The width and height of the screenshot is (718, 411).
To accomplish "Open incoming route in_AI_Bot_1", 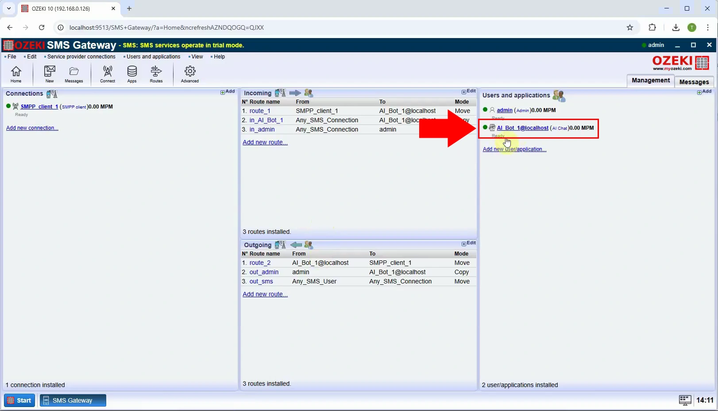I will [x=266, y=120].
